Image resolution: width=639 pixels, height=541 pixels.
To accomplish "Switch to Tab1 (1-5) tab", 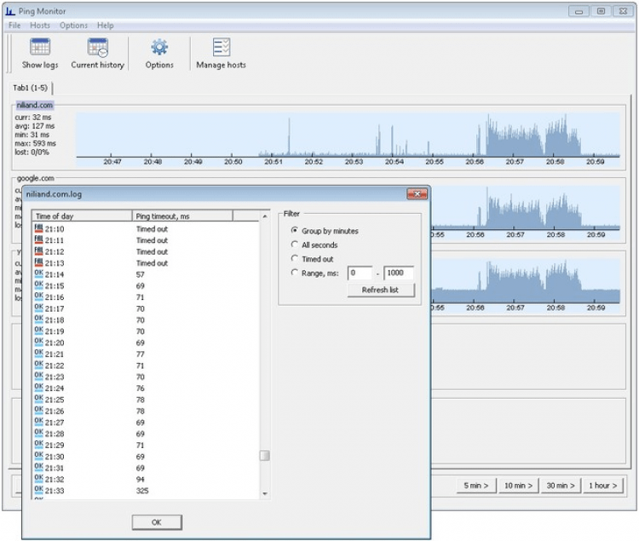I will pyautogui.click(x=32, y=88).
